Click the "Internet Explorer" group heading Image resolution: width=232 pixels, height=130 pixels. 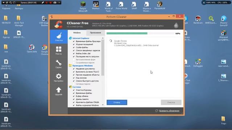(81, 38)
